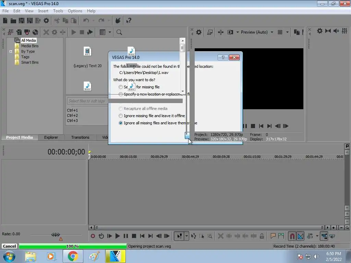Open the Options menu

(75, 11)
